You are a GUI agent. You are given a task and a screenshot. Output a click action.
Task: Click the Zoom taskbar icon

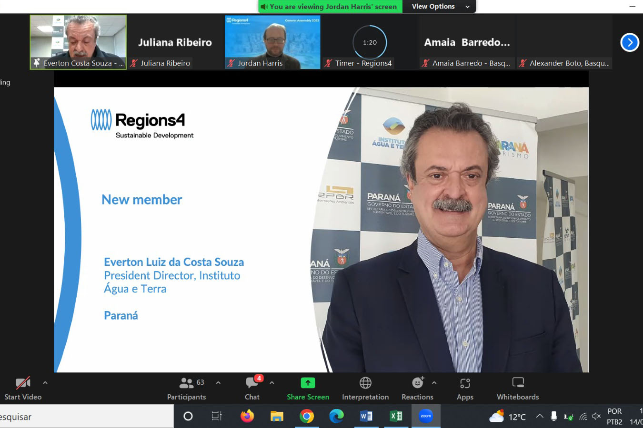coord(426,416)
